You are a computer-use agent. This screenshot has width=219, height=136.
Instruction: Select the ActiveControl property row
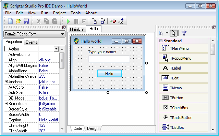coord(32,55)
